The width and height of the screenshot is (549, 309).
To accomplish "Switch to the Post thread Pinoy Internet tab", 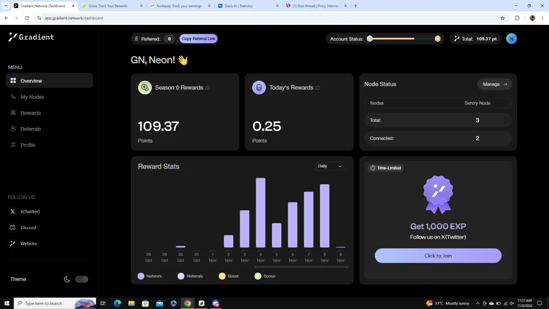I will pyautogui.click(x=315, y=6).
